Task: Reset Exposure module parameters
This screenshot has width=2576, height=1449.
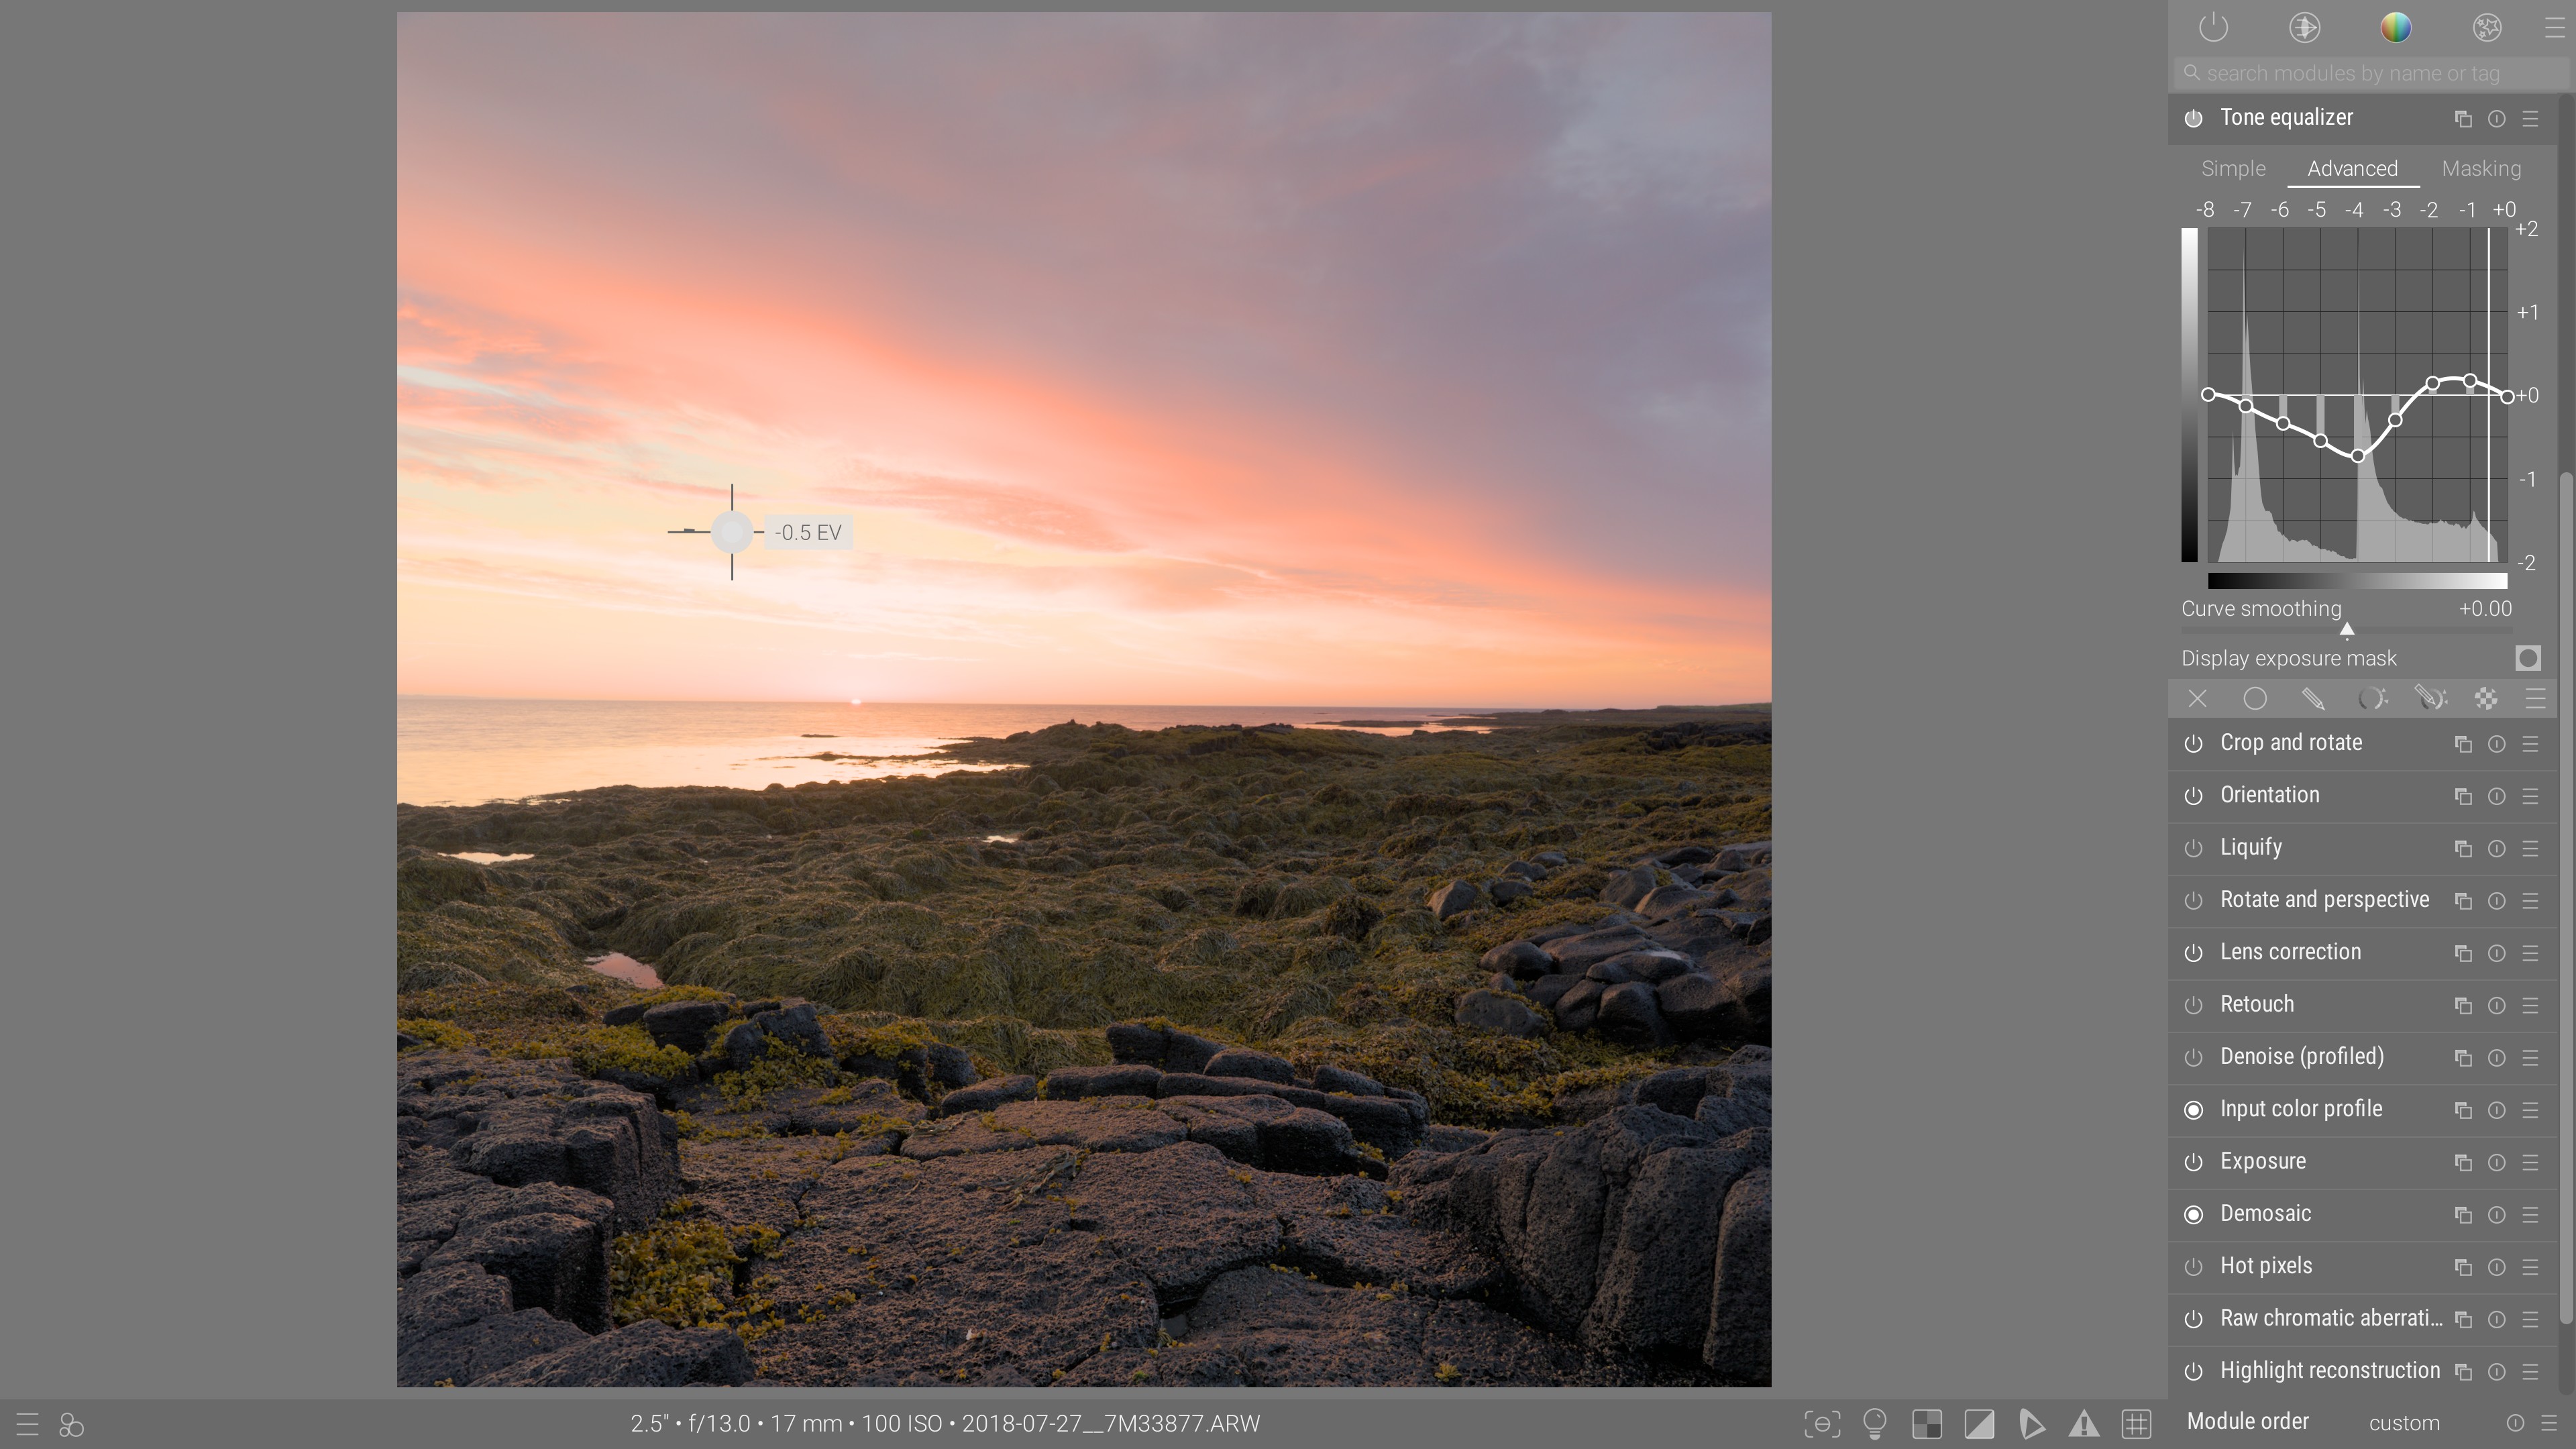Action: point(2496,1162)
